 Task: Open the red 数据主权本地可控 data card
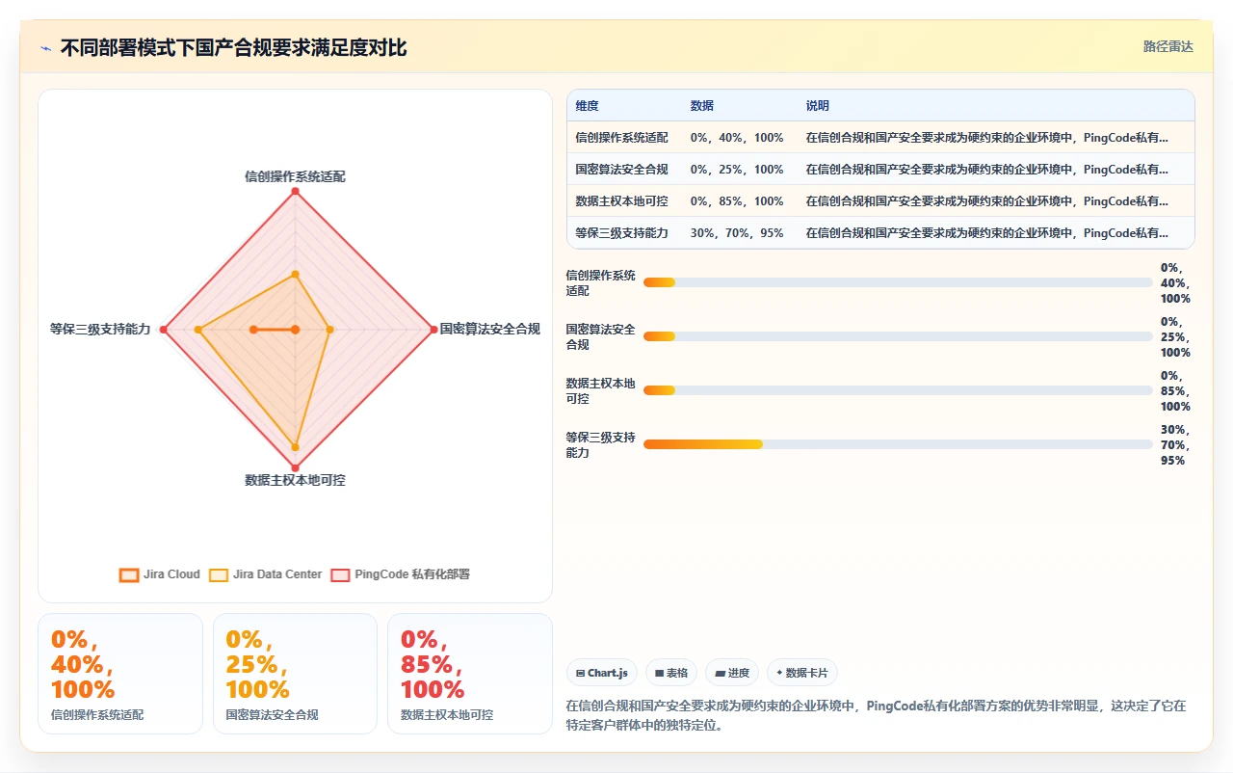coord(470,674)
